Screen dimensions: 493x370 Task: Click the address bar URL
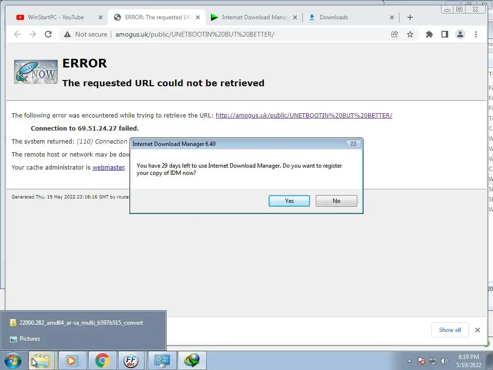[x=195, y=34]
